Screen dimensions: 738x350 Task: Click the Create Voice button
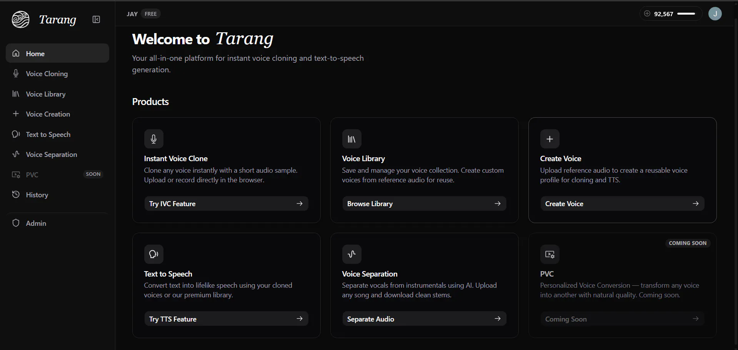(622, 203)
